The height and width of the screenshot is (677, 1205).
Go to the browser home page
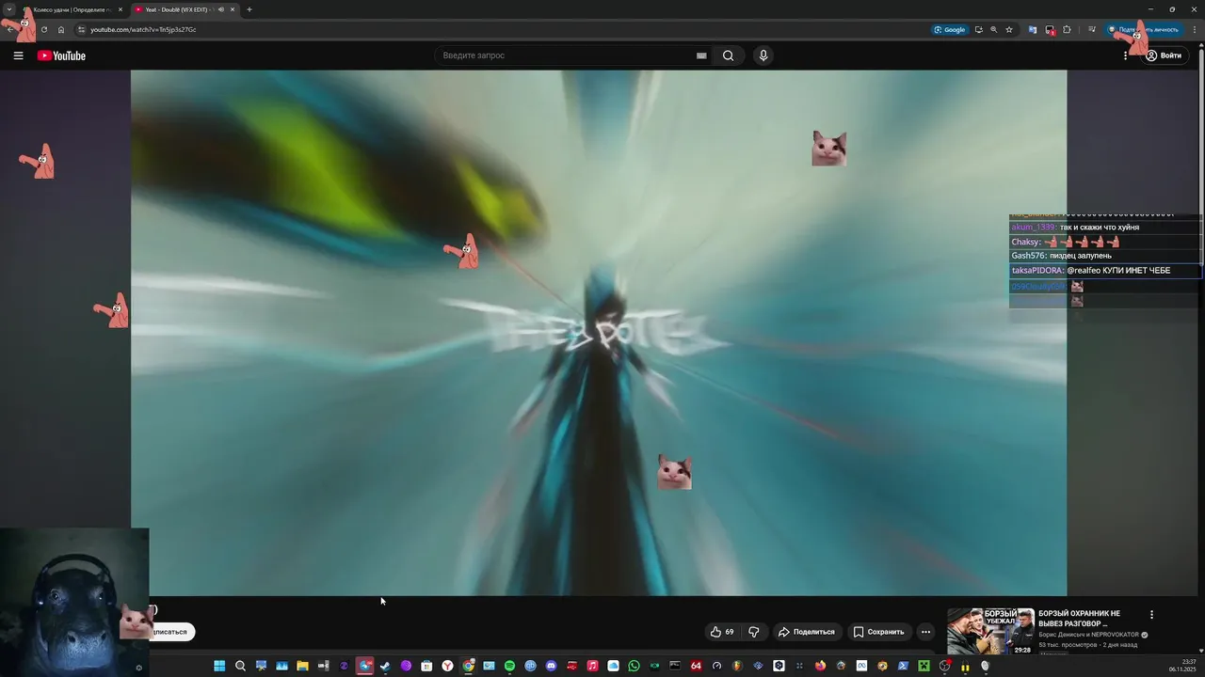(61, 29)
